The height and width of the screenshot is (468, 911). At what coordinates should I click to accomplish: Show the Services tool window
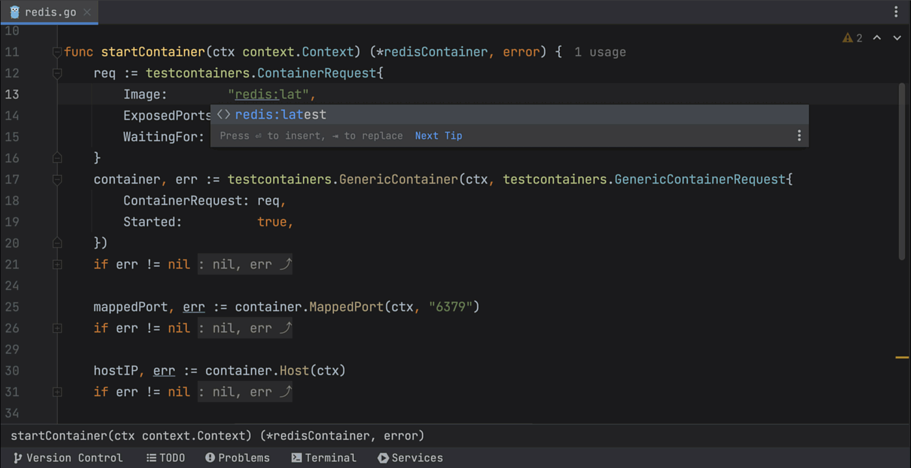click(x=410, y=458)
